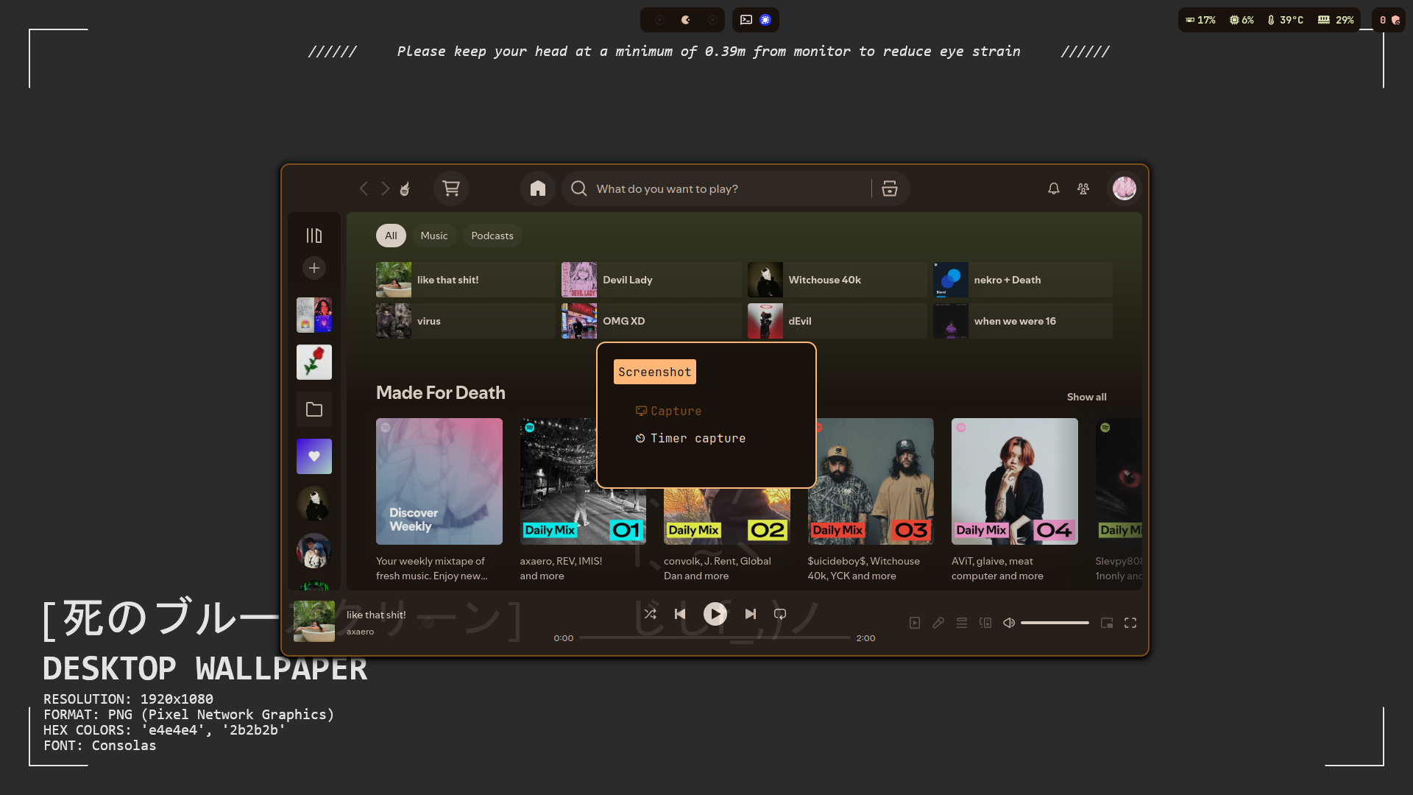
Task: Adjust the volume slider
Action: click(1055, 623)
